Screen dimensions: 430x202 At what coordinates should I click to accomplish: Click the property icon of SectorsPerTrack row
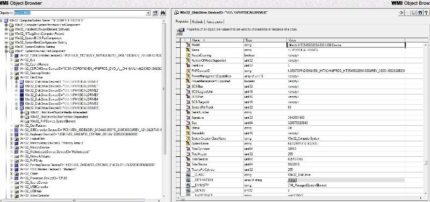pyautogui.click(x=188, y=107)
